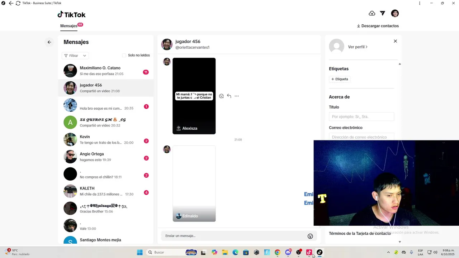Reload the page using title bar refresh icon
Viewport: 459px width, 258px height.
click(x=18, y=3)
